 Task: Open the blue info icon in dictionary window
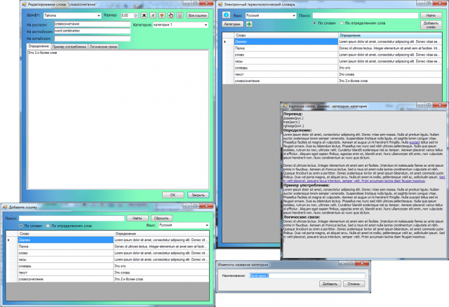(226, 15)
